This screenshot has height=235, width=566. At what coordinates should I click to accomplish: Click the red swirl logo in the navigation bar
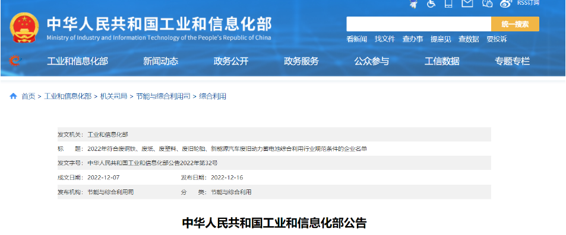point(15,61)
